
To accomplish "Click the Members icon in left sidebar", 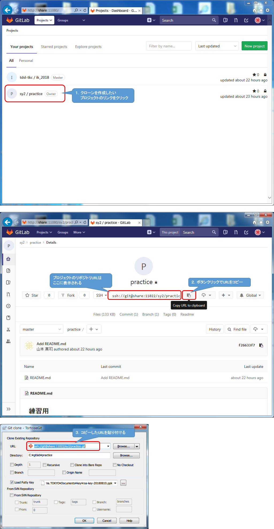I will click(8, 341).
